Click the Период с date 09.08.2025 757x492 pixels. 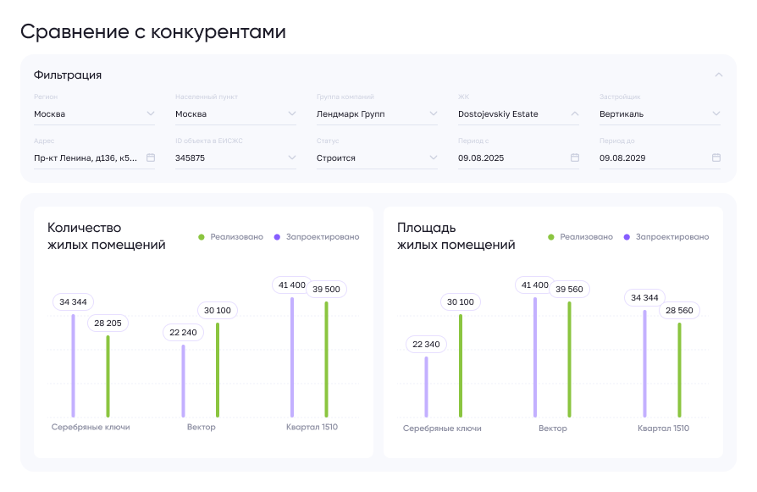[x=481, y=158]
